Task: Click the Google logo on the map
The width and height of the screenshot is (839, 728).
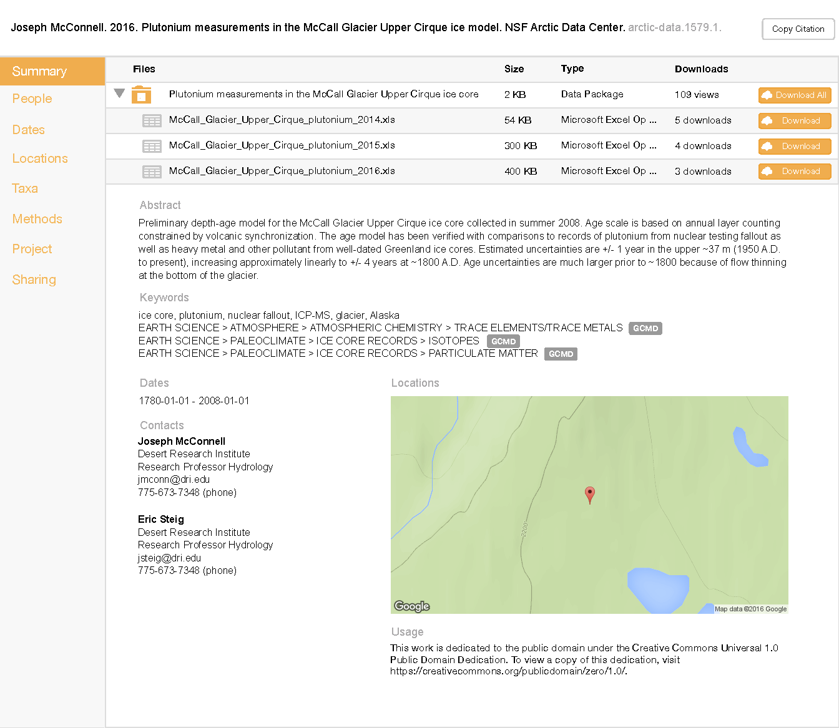Action: 412,606
